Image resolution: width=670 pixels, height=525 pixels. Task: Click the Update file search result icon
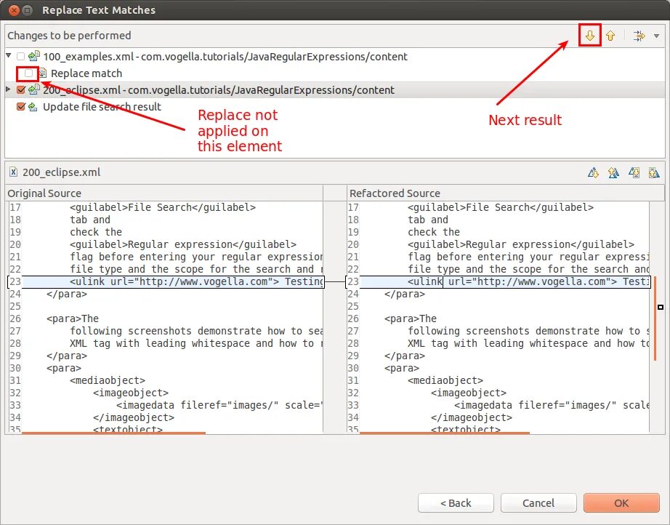coord(33,106)
